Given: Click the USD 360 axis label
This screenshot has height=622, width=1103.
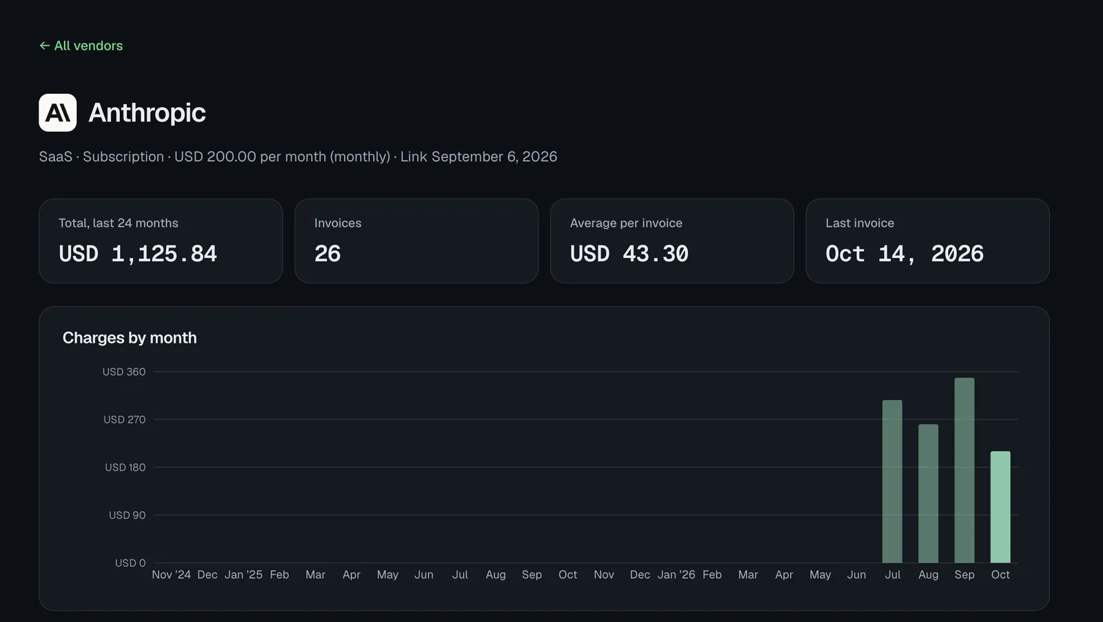Looking at the screenshot, I should (124, 372).
